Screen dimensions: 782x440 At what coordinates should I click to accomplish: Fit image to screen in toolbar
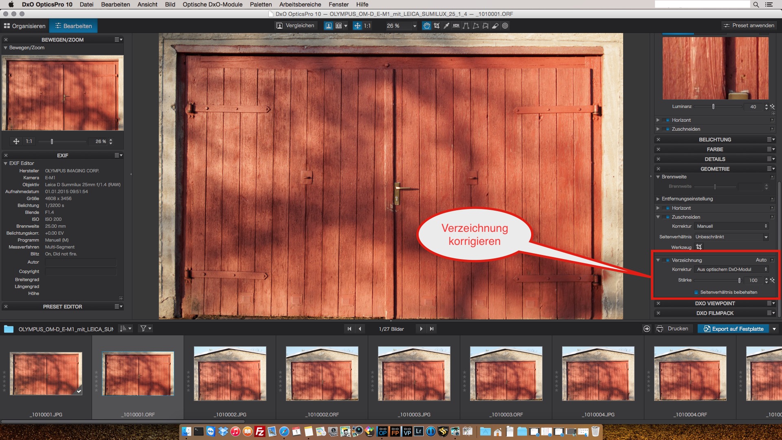(x=357, y=26)
